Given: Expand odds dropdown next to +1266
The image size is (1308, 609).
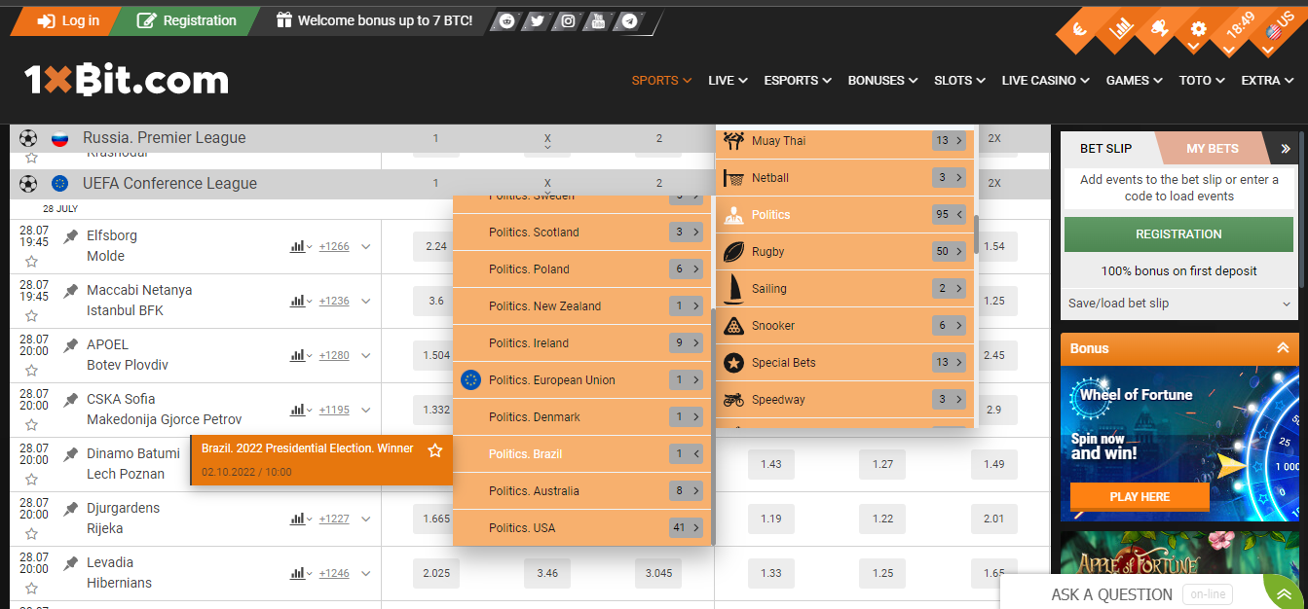Looking at the screenshot, I should coord(365,246).
